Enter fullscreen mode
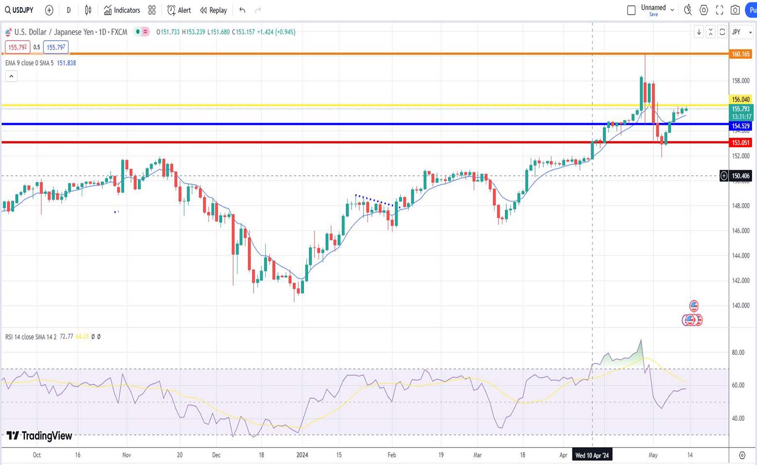 720,10
